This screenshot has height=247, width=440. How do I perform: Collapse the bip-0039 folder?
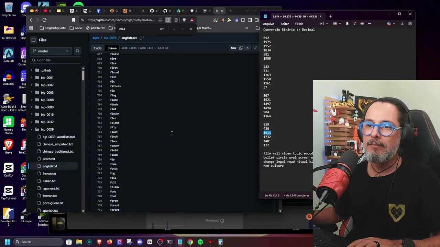[x=32, y=129]
